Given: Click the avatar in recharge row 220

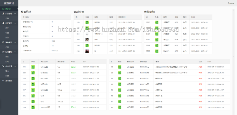Looking at the screenshot, I should [33, 73].
